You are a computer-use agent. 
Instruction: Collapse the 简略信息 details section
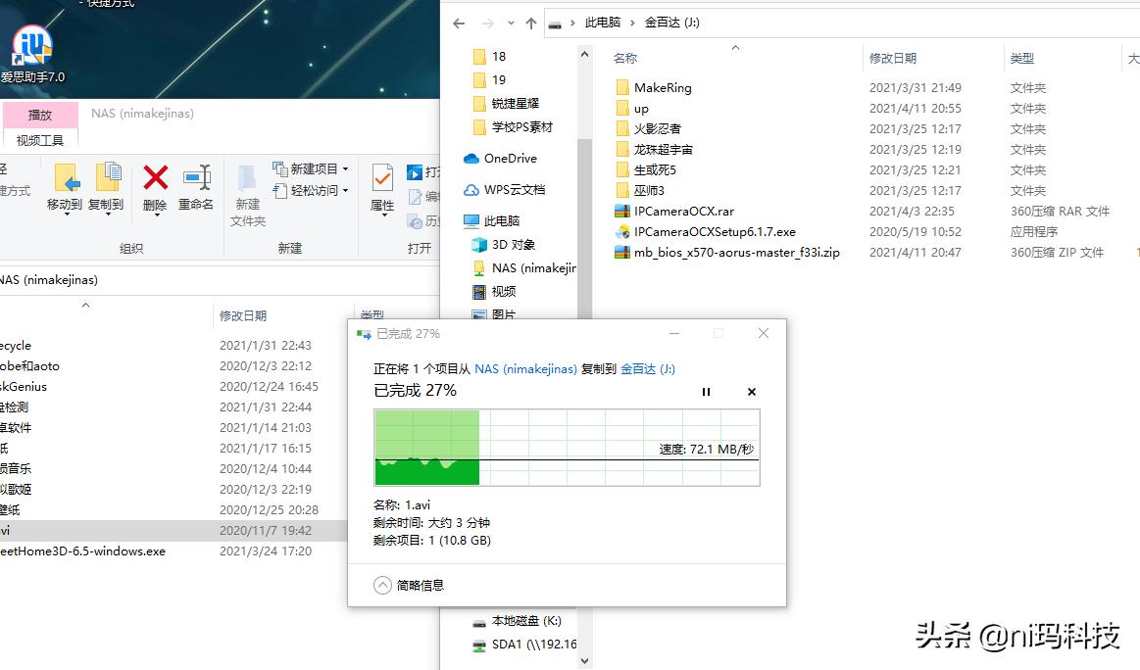click(x=382, y=584)
